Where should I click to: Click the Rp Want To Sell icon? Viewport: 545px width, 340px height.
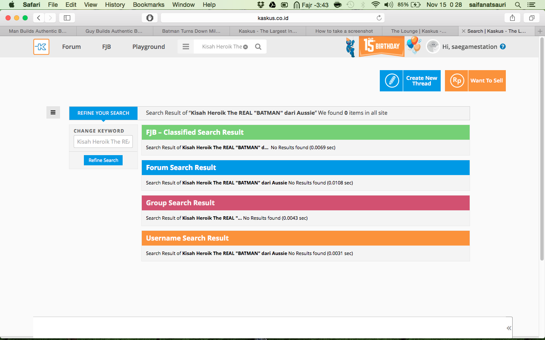click(456, 81)
